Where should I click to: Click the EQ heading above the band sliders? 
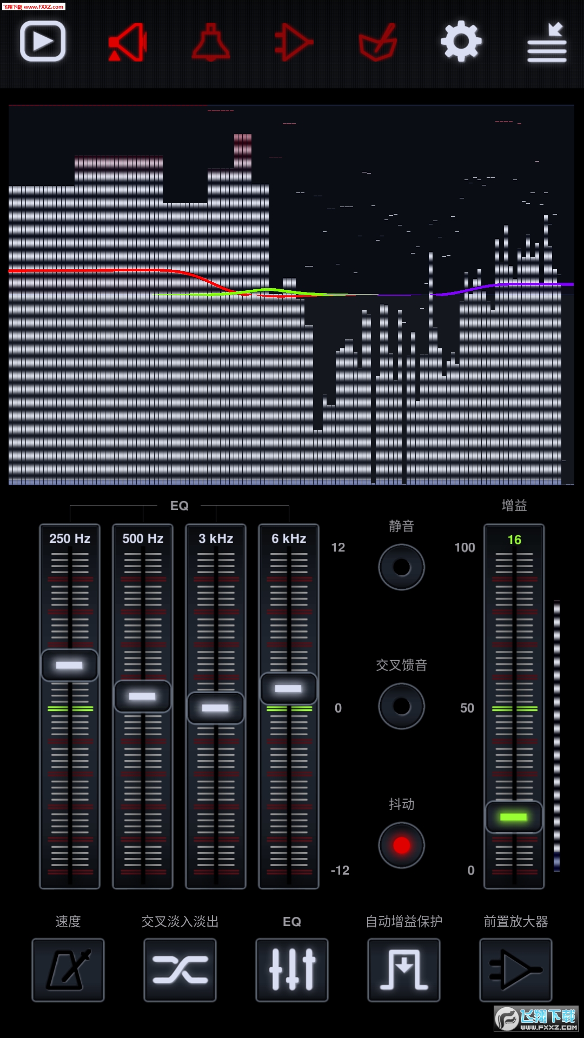[x=180, y=505]
